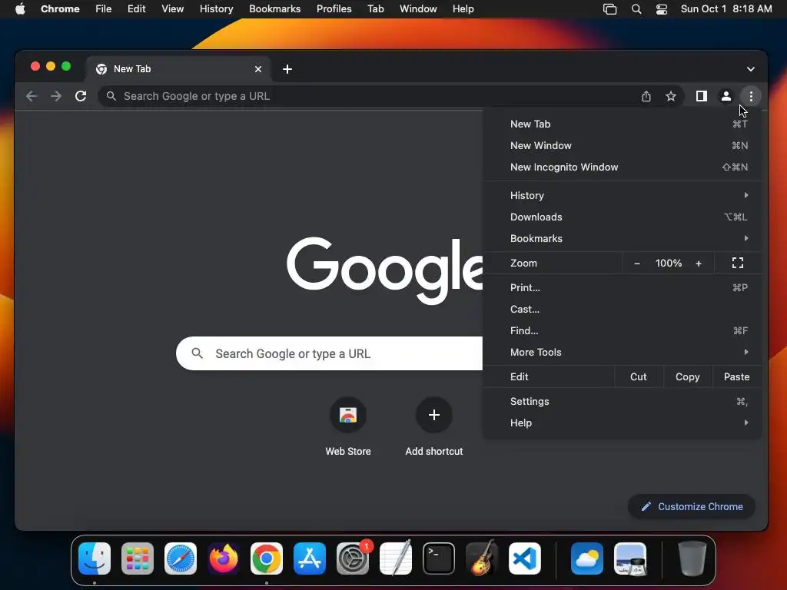Click the back navigation arrow
787x590 pixels.
click(32, 96)
